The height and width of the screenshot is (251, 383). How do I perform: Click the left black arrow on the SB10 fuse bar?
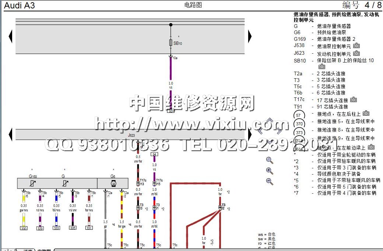pos(11,36)
